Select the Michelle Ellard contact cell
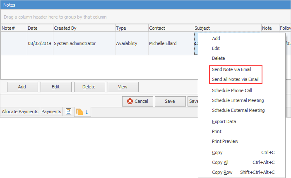This screenshot has width=291, height=178. coord(171,43)
